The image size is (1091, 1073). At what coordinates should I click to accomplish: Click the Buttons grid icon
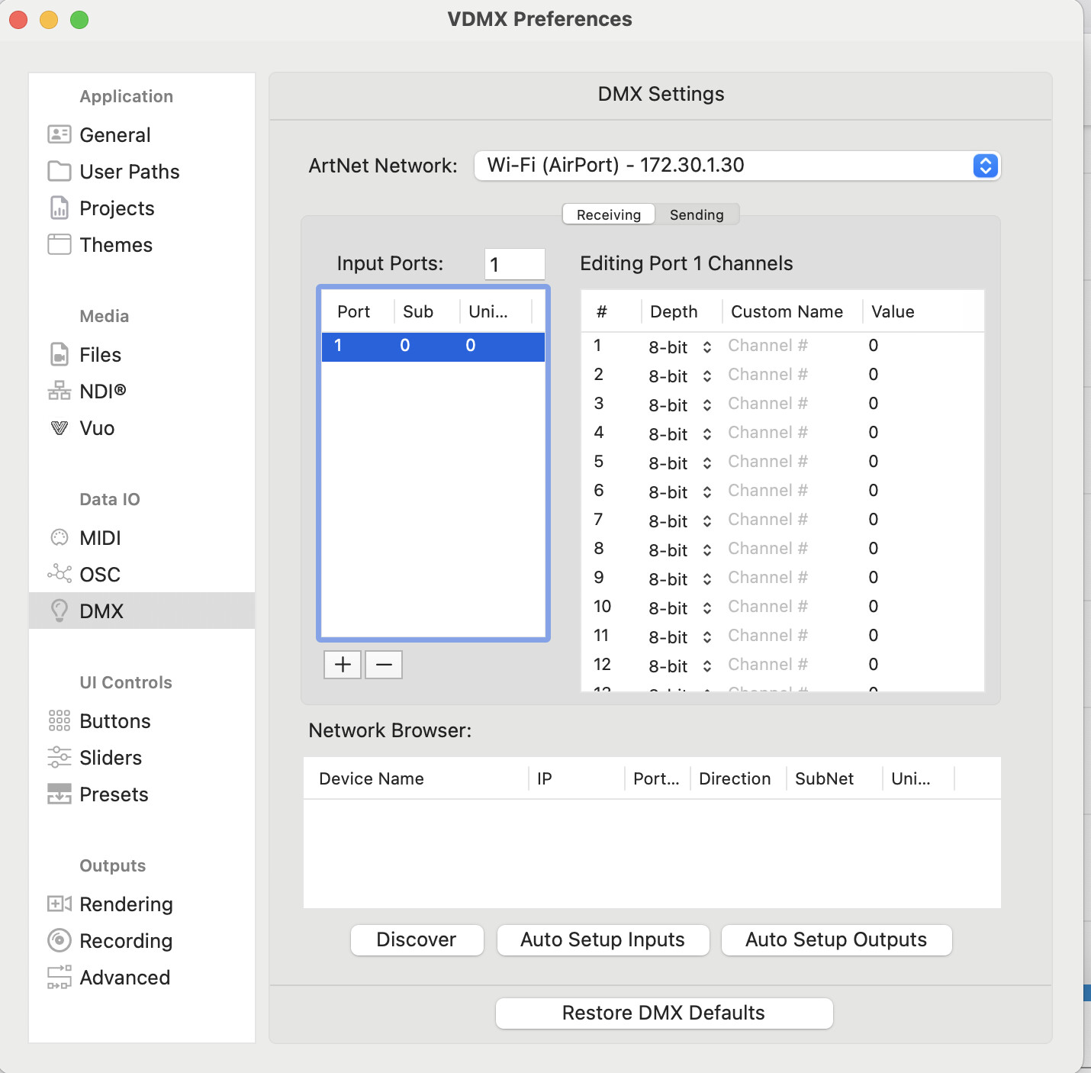(60, 720)
